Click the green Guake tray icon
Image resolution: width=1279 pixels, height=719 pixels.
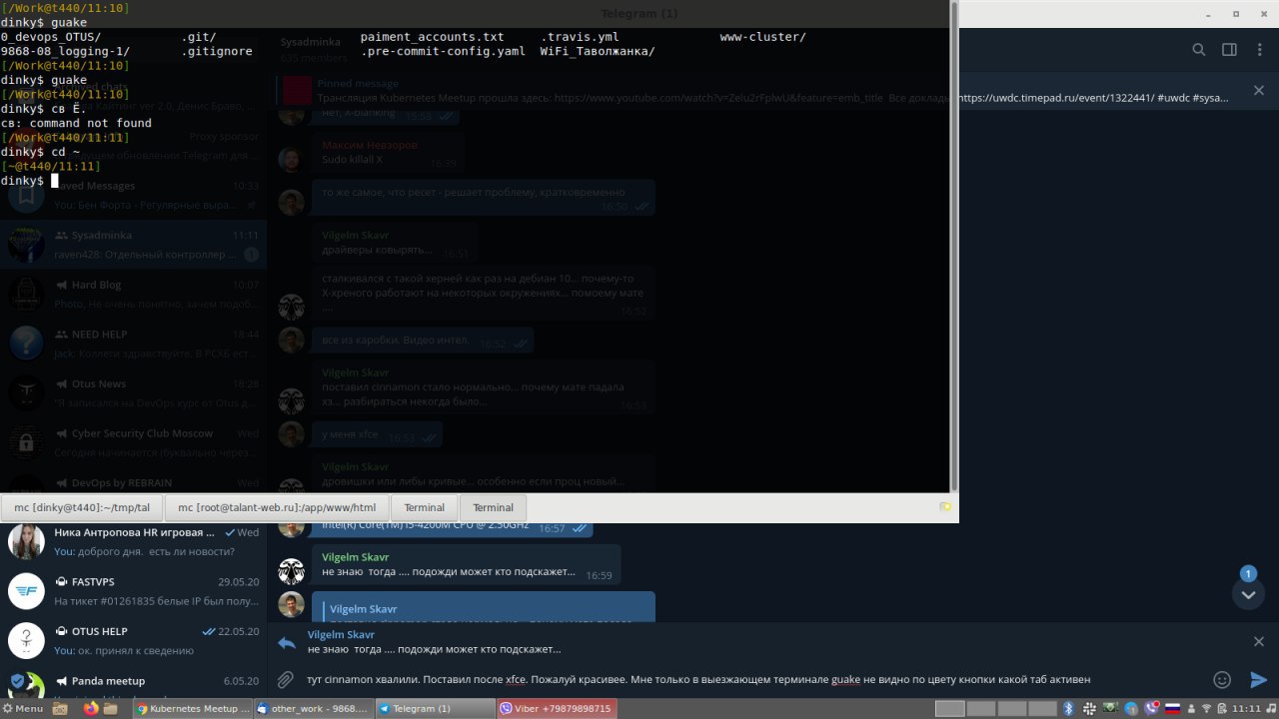(x=1110, y=707)
